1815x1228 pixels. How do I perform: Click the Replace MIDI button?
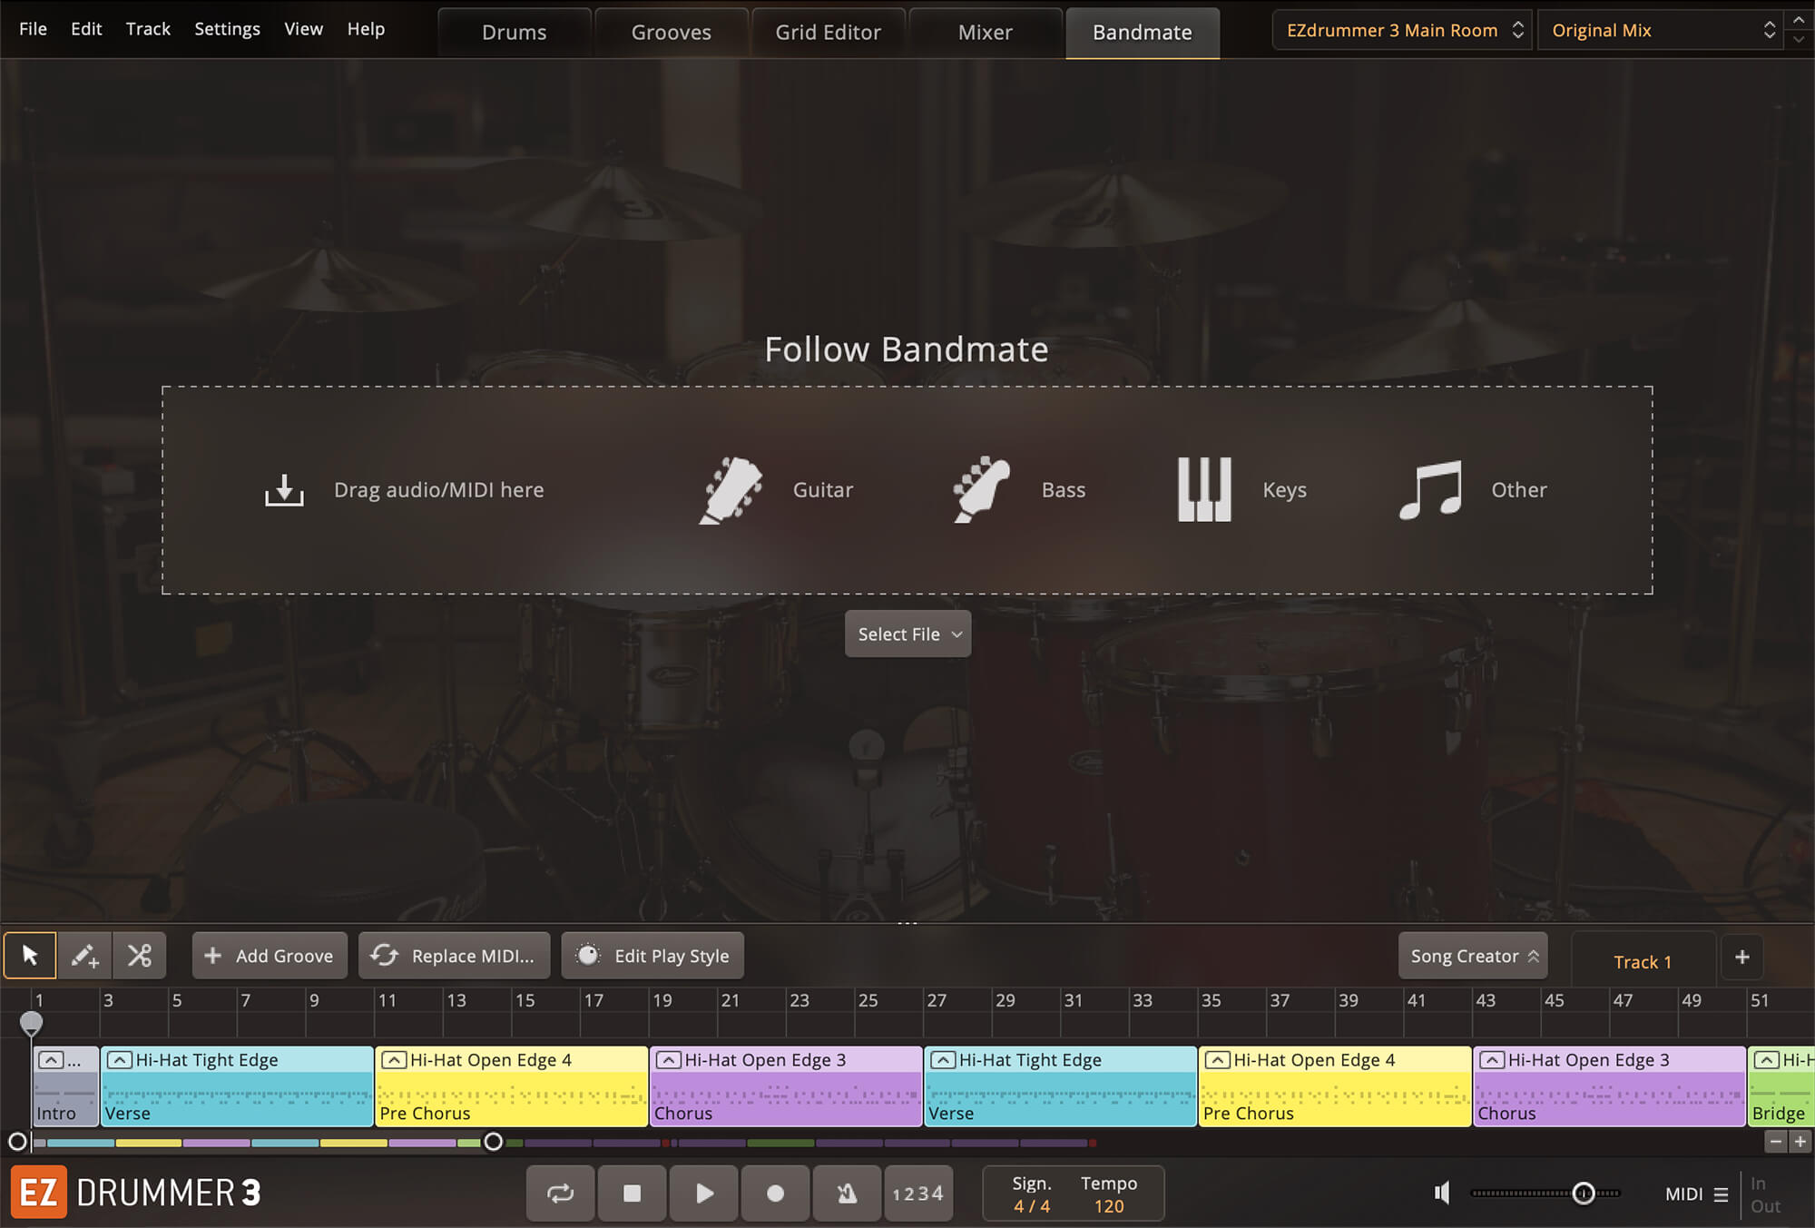(x=455, y=956)
